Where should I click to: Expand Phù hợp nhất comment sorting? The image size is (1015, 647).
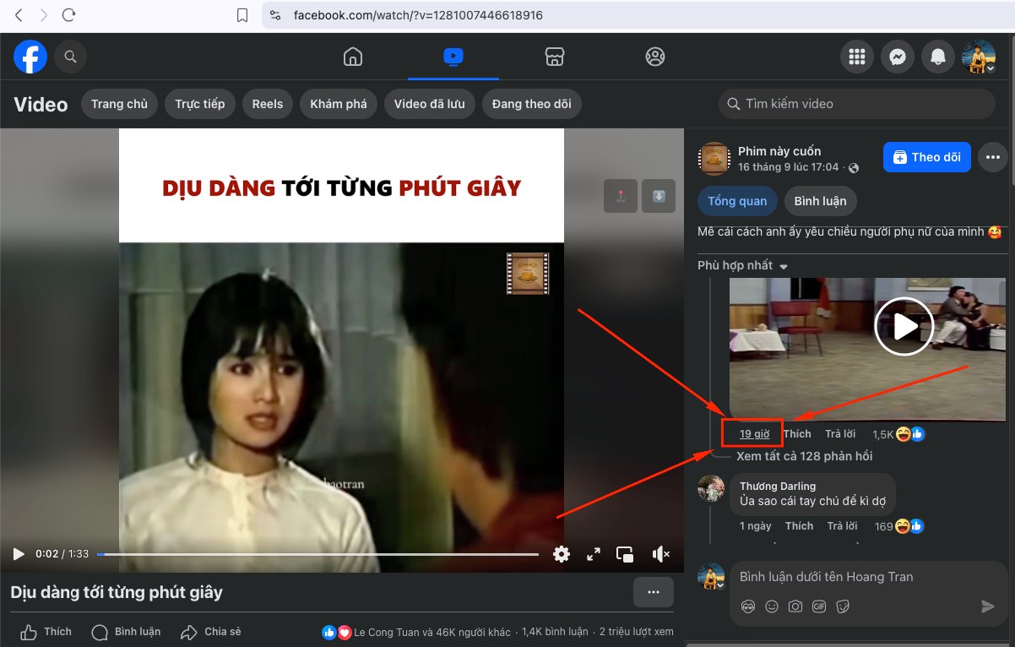743,265
